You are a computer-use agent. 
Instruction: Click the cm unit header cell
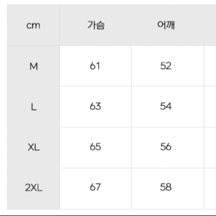33,26
